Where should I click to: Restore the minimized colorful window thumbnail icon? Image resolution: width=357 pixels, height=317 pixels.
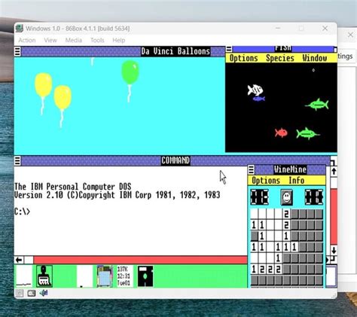tap(105, 276)
